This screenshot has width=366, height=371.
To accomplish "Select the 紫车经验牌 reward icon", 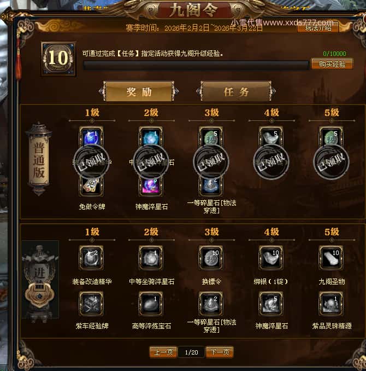I will pos(91,304).
